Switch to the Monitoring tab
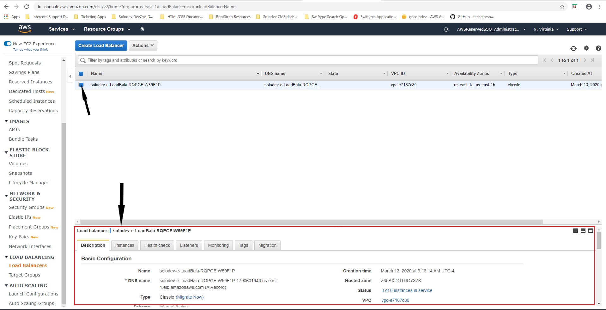Viewport: 606px width, 310px height. 218,245
